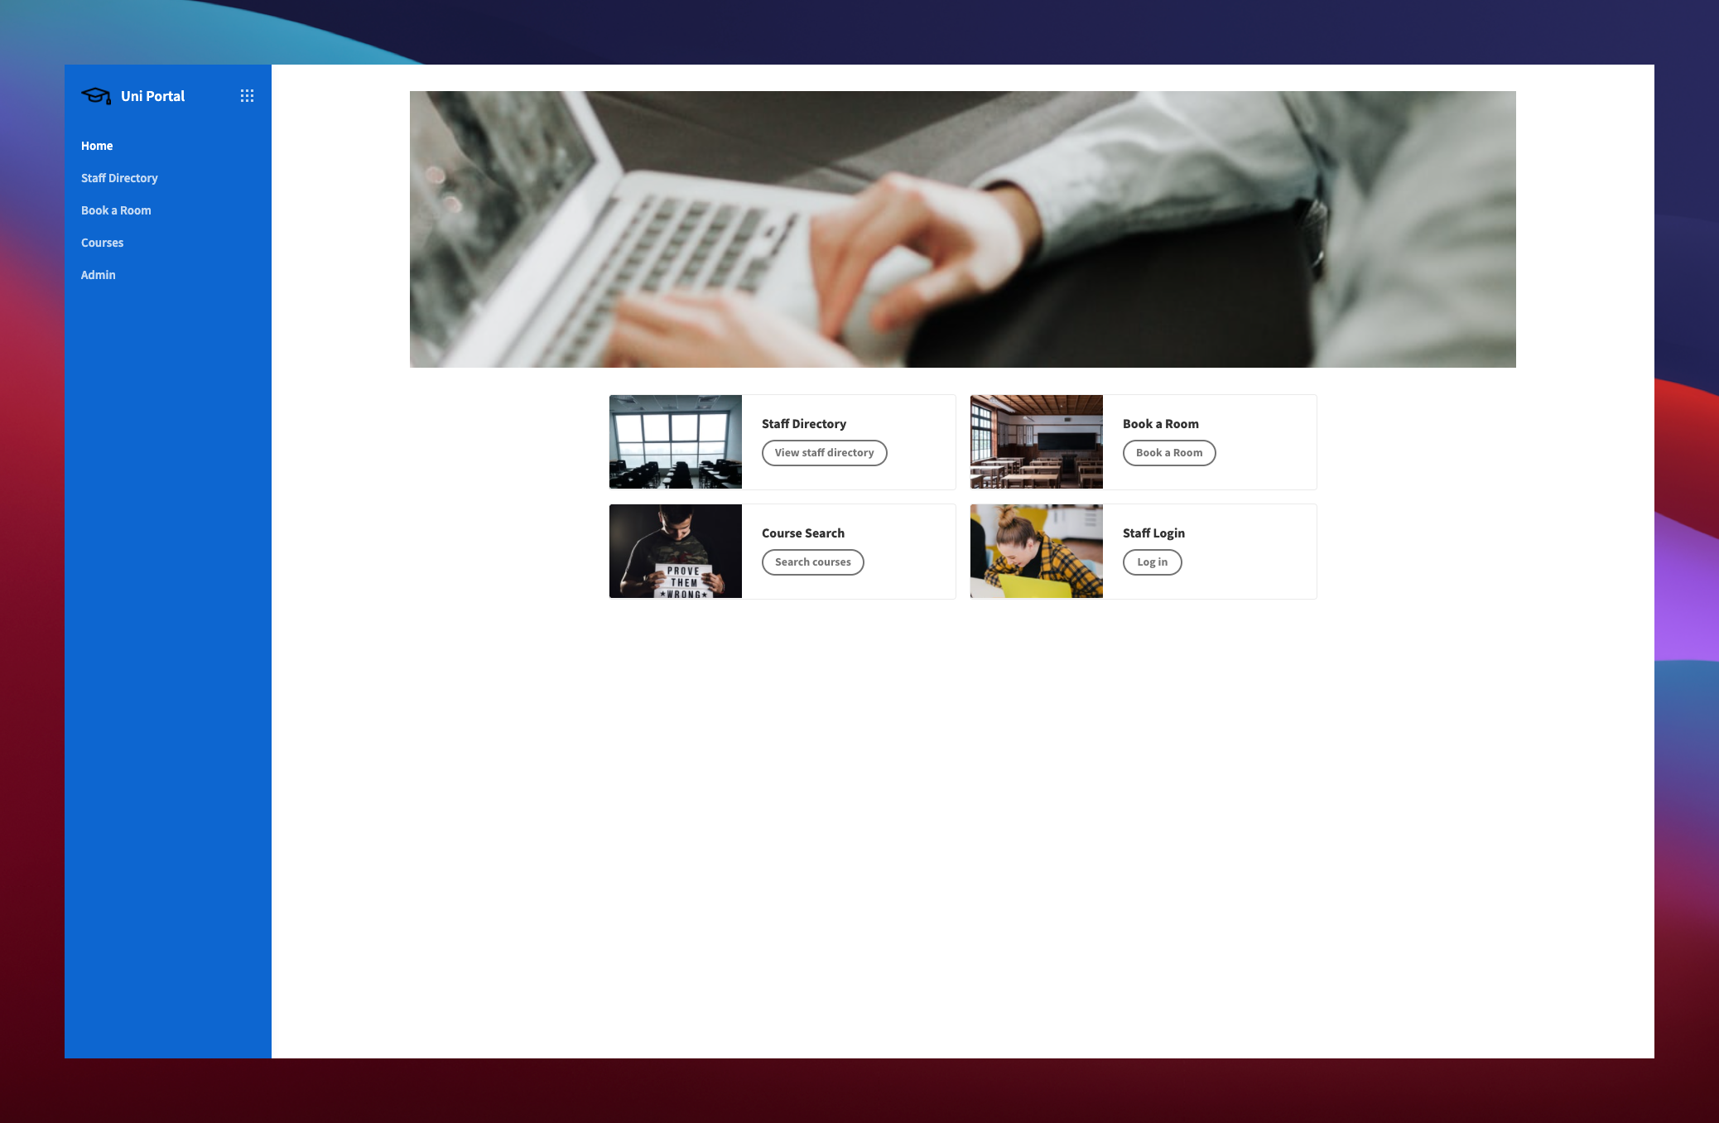
Task: Click the Staff Directory thumbnail image
Action: point(676,441)
